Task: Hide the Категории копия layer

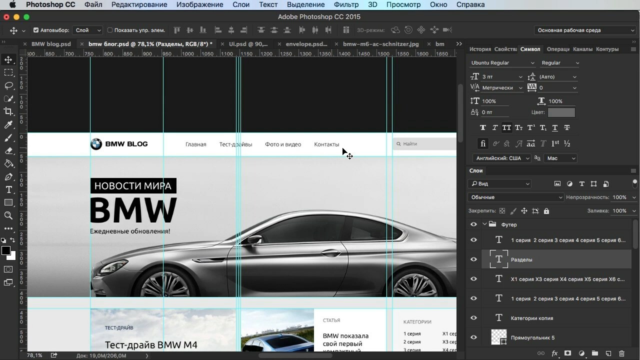Action: click(473, 318)
